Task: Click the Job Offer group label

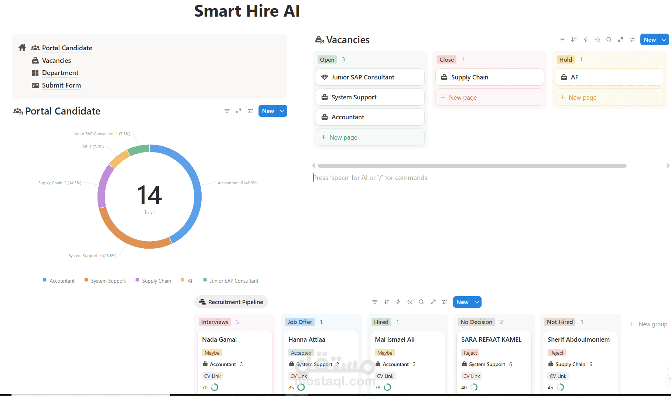Action: (299, 322)
